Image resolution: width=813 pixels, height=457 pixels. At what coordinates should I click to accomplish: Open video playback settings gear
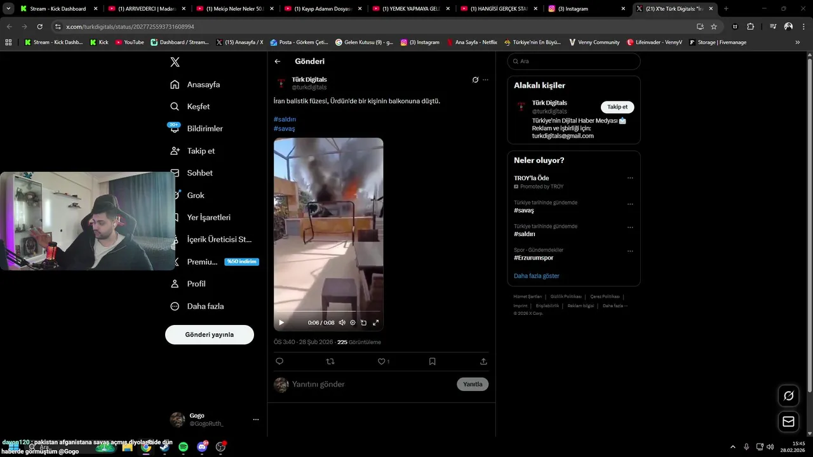pyautogui.click(x=353, y=322)
